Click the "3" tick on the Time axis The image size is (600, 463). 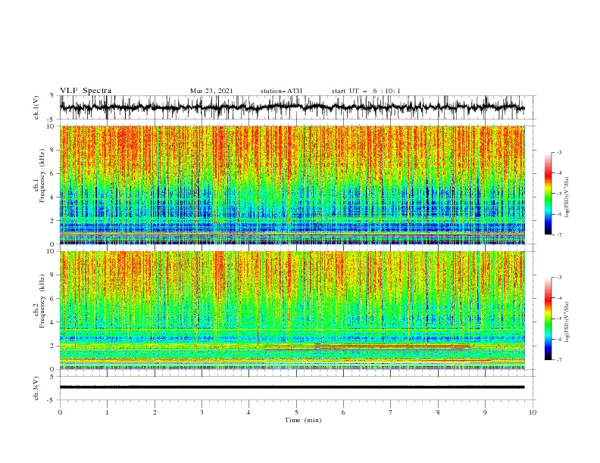[x=202, y=412]
